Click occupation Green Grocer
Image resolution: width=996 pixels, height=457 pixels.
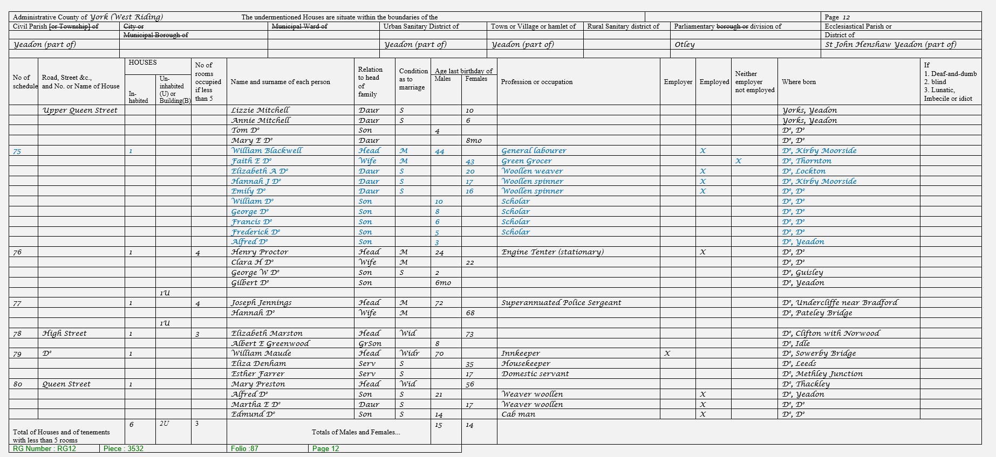pos(527,161)
